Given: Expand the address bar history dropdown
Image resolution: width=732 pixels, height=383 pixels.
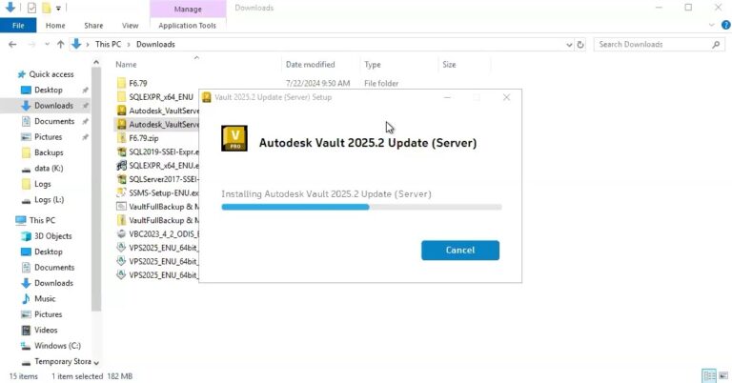Looking at the screenshot, I should [x=569, y=45].
